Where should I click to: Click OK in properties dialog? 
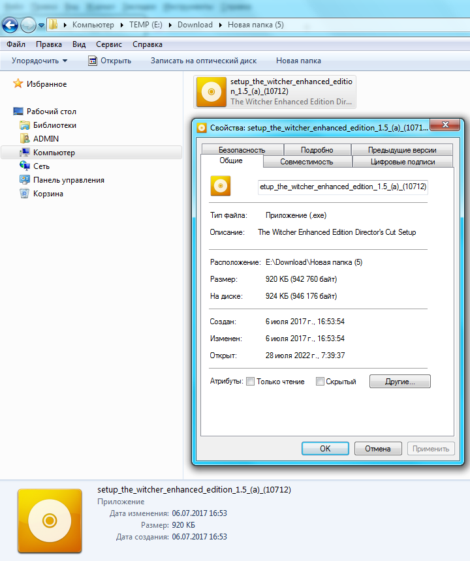(x=325, y=448)
